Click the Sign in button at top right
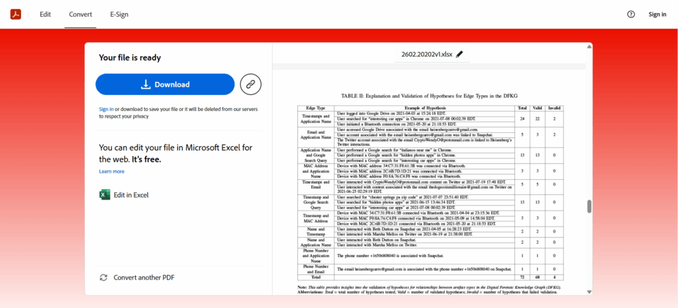Screen dimensions: 678x308 coord(657,15)
